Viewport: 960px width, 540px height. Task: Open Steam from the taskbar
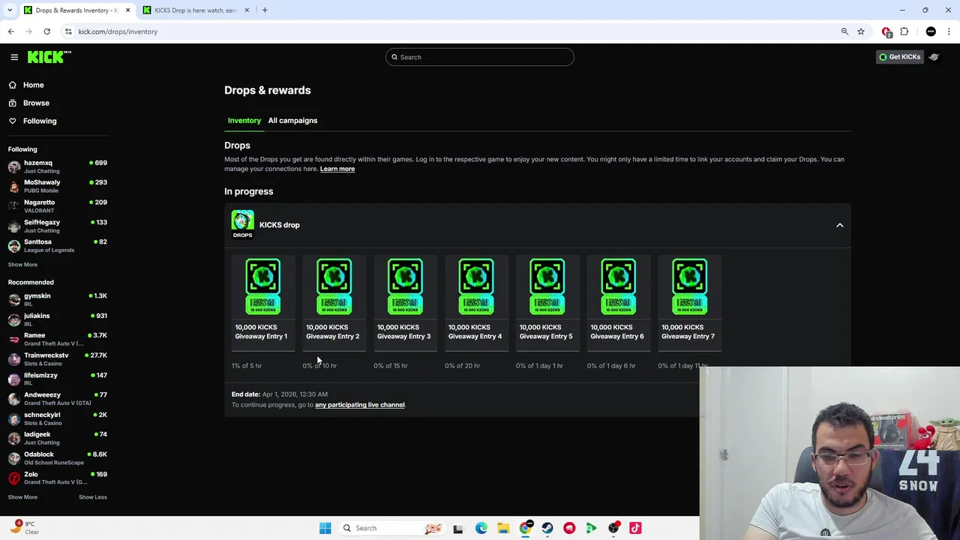point(547,528)
